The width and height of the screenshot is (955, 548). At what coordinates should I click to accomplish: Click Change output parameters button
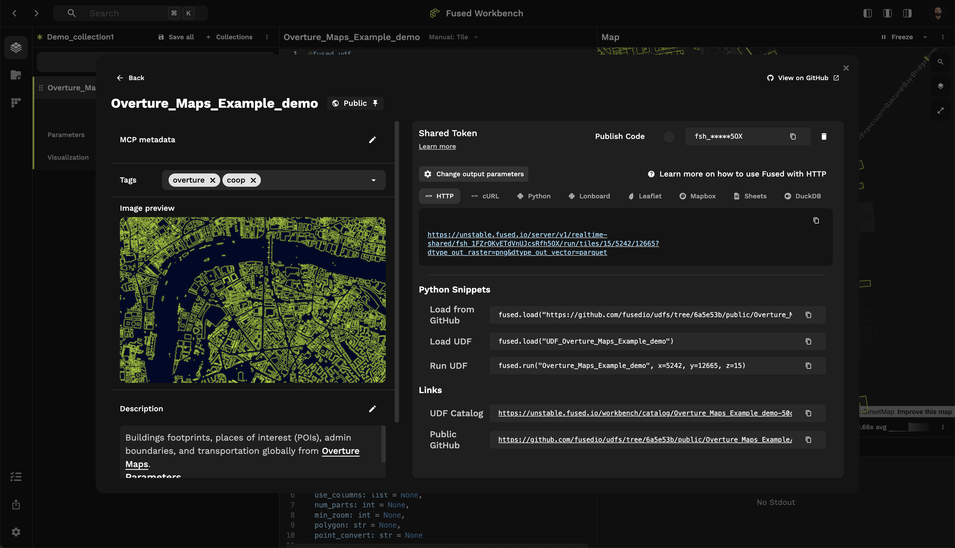tap(474, 174)
